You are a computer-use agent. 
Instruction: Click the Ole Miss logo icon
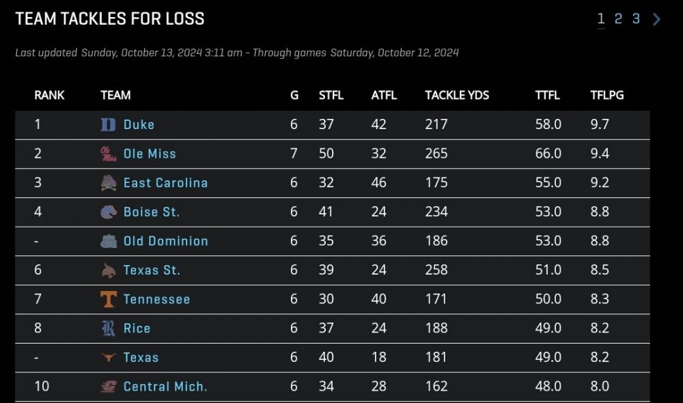[108, 154]
